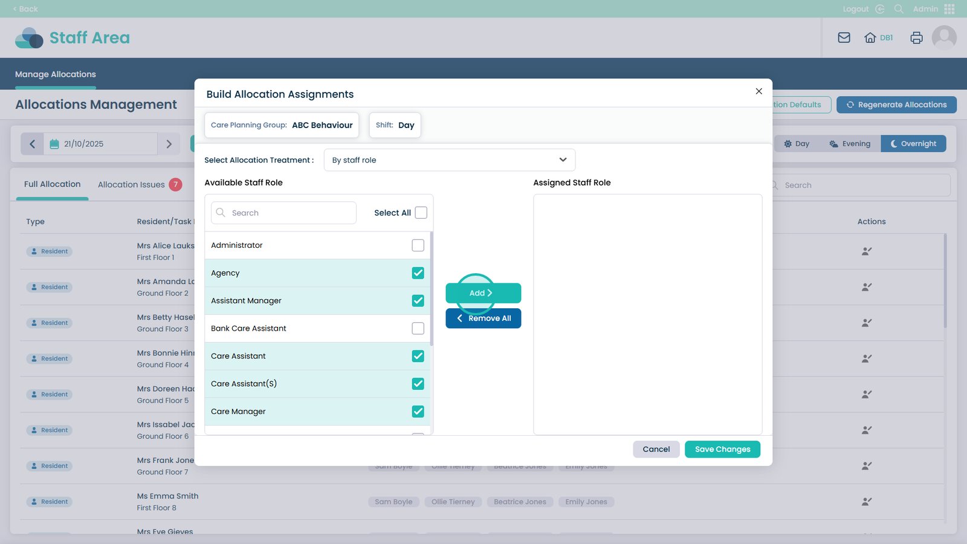Click the staff role Search field
Viewport: 967px width, 544px height.
284,213
